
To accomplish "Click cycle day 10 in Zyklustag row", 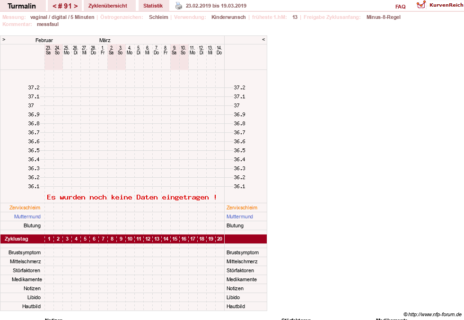I will (130, 239).
